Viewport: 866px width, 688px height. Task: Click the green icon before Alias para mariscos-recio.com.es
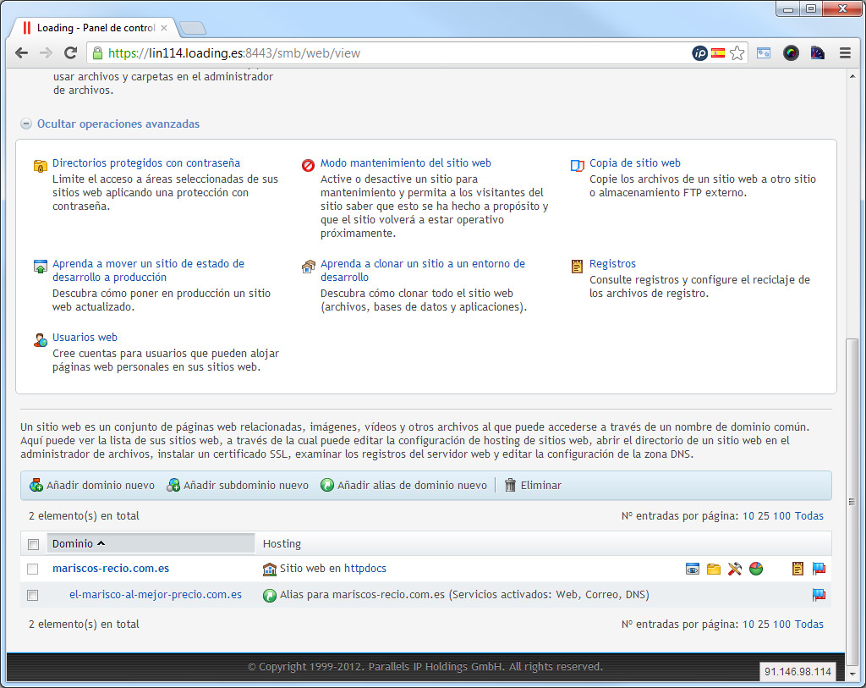(270, 596)
